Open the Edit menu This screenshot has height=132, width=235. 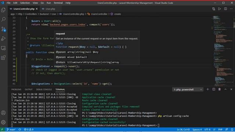(x=15, y=3)
